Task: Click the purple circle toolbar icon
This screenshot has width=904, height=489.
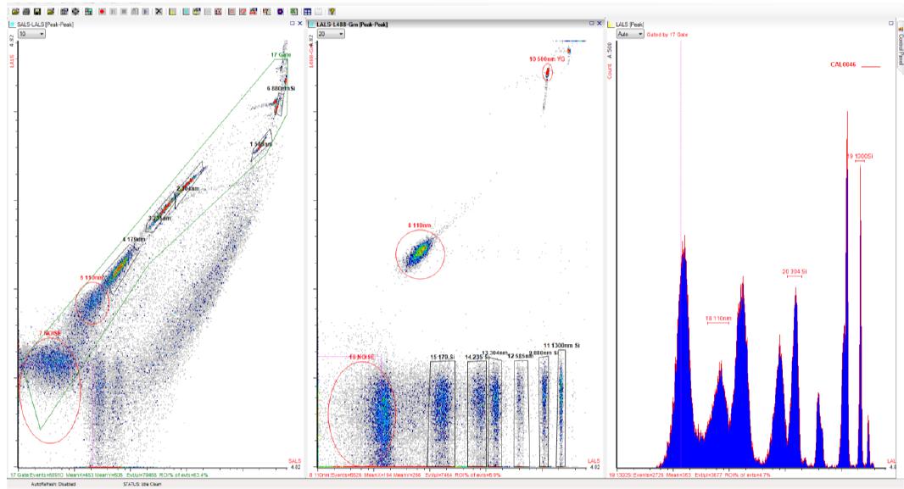Action: (280, 12)
